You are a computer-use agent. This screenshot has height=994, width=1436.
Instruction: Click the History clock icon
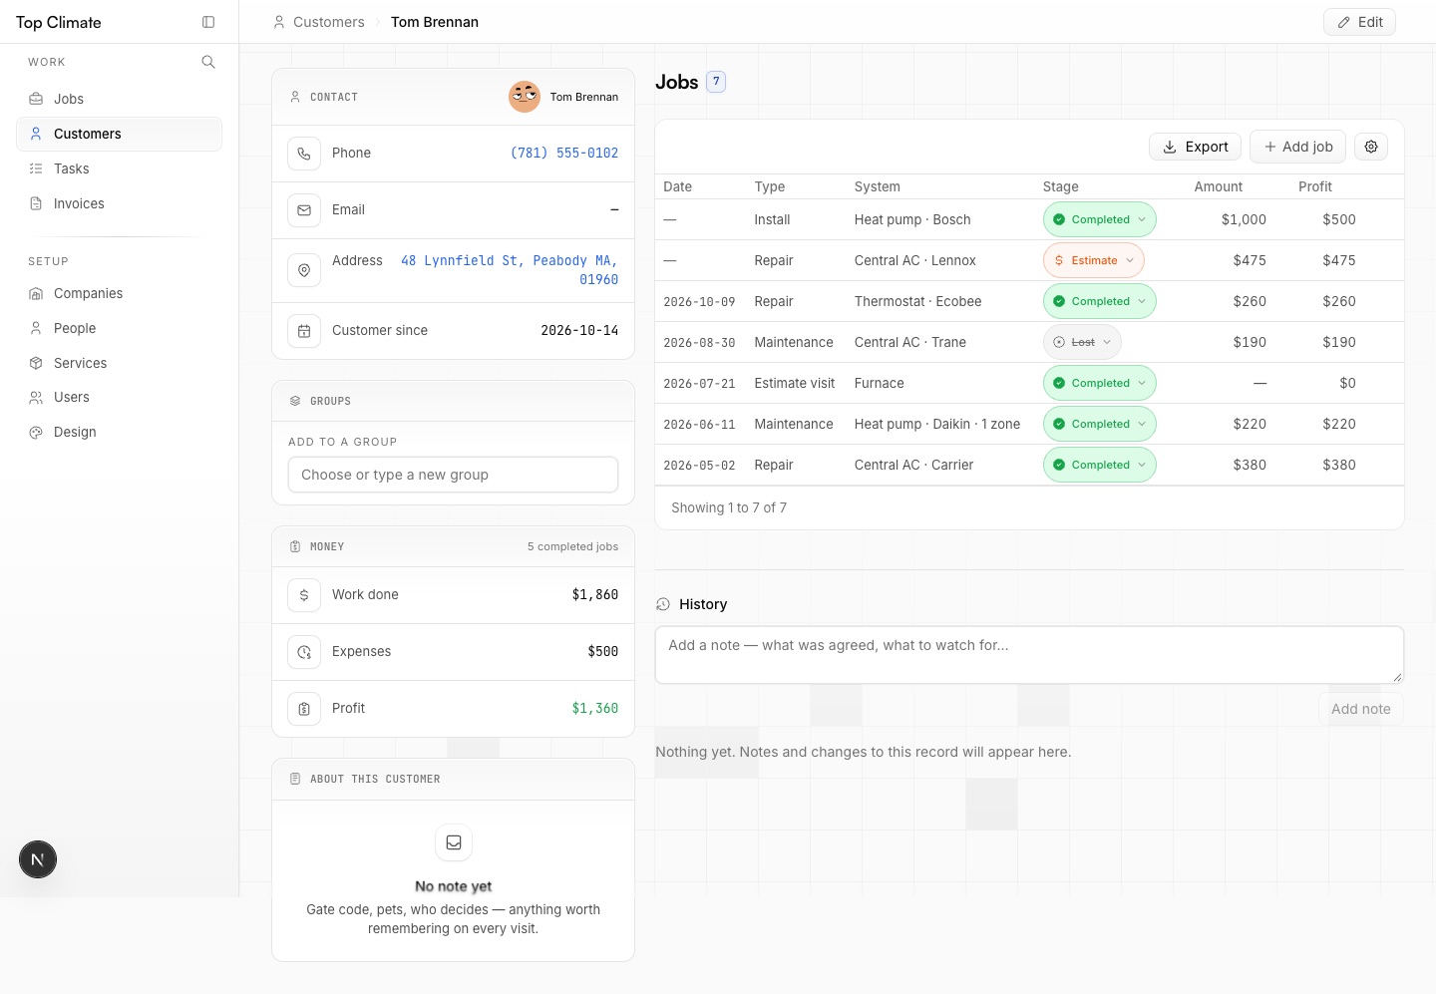(663, 604)
